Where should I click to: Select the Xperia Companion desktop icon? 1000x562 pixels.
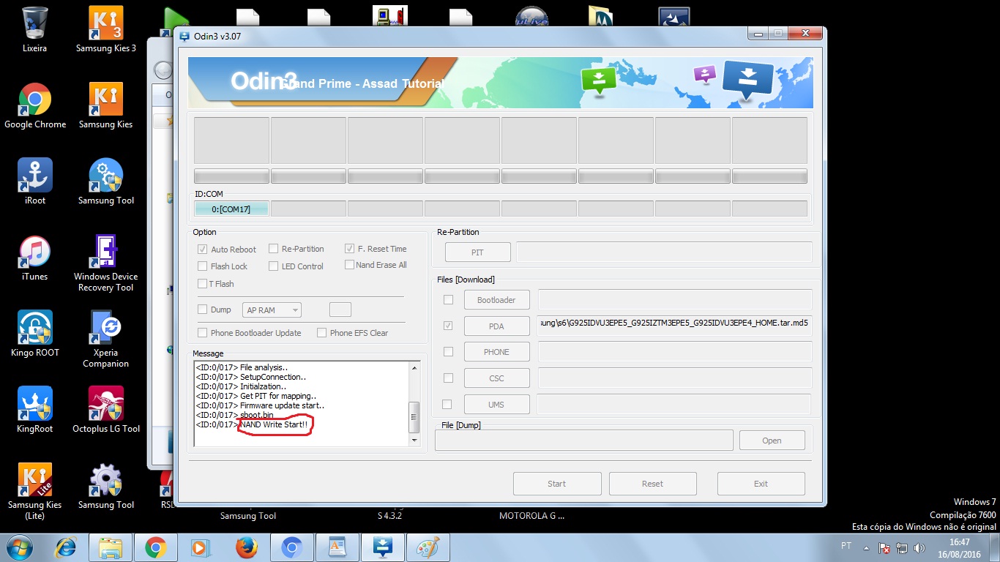coord(106,339)
